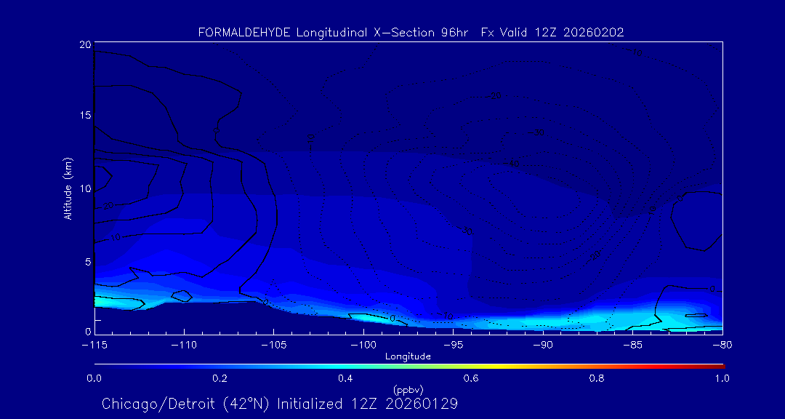
Task: Click the Longitude x-axis label
Action: (408, 356)
